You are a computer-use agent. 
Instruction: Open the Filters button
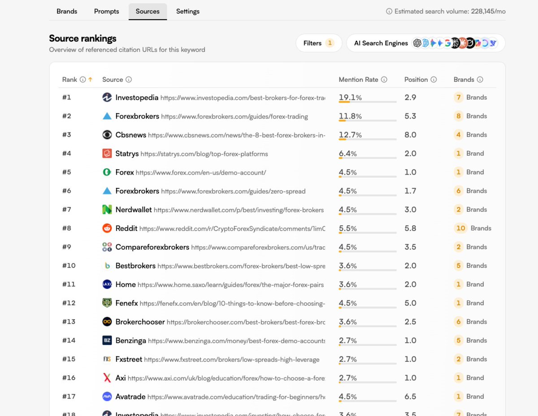tap(319, 43)
